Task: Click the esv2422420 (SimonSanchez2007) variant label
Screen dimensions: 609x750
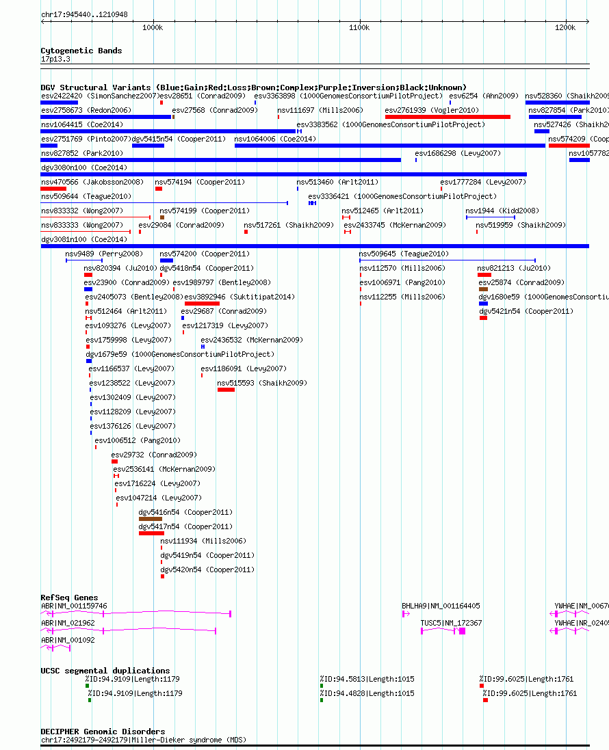Action: click(x=100, y=96)
